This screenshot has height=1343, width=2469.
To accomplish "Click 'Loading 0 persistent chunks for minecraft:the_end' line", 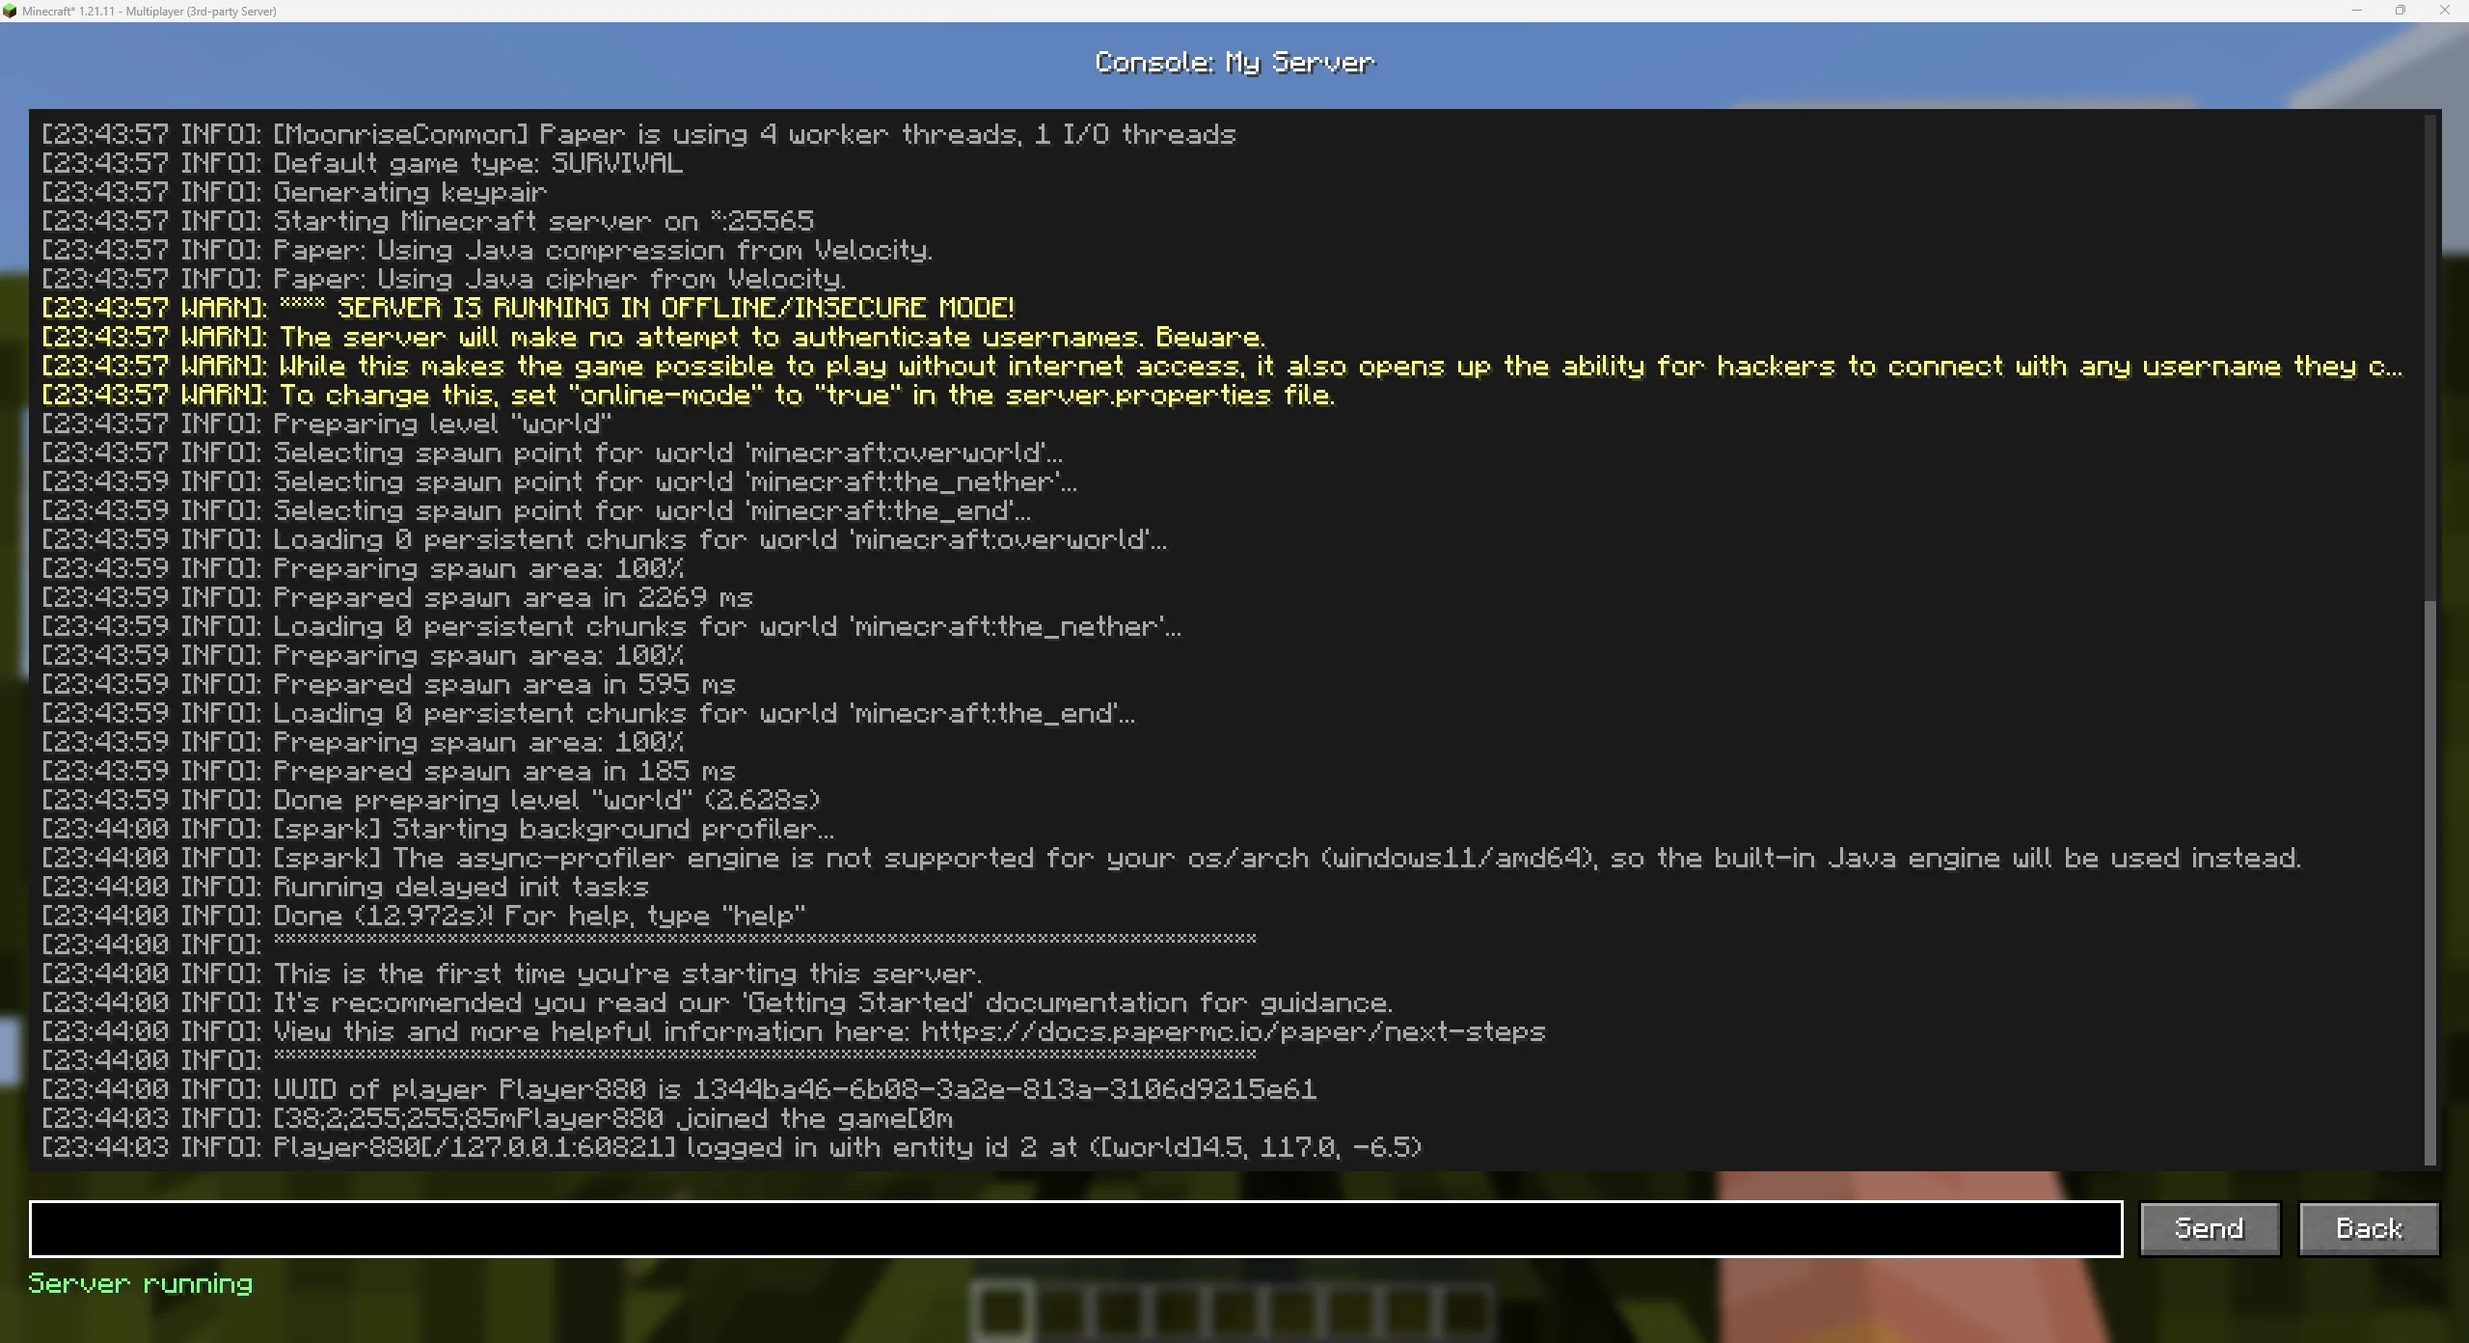I will 588,713.
